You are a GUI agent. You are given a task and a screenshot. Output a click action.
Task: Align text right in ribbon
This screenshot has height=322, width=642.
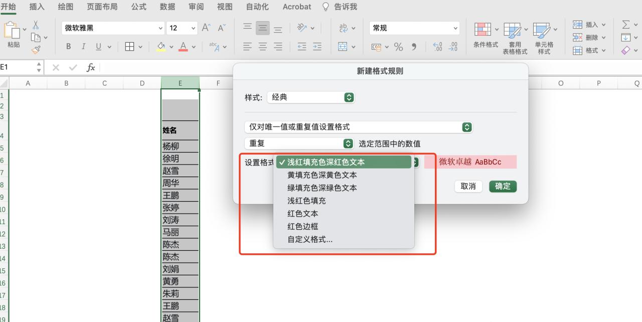pyautogui.click(x=278, y=47)
